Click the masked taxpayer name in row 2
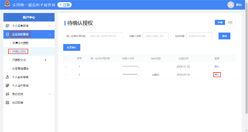248x132 pixels. click(x=131, y=75)
